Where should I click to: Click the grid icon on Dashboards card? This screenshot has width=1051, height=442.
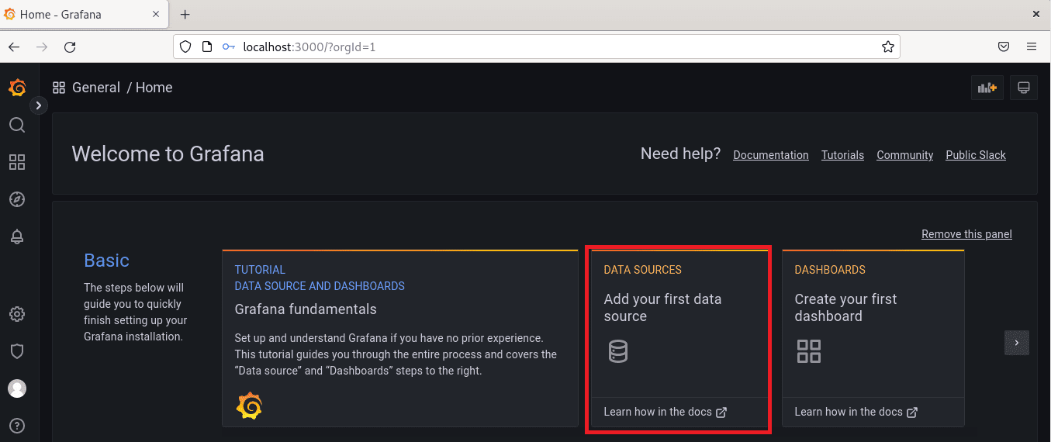[x=809, y=351]
